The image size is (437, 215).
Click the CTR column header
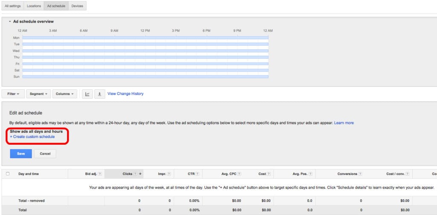tap(191, 174)
